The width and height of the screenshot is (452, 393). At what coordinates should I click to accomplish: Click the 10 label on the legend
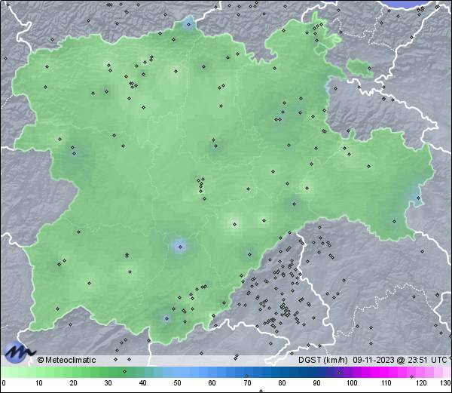coord(39,383)
